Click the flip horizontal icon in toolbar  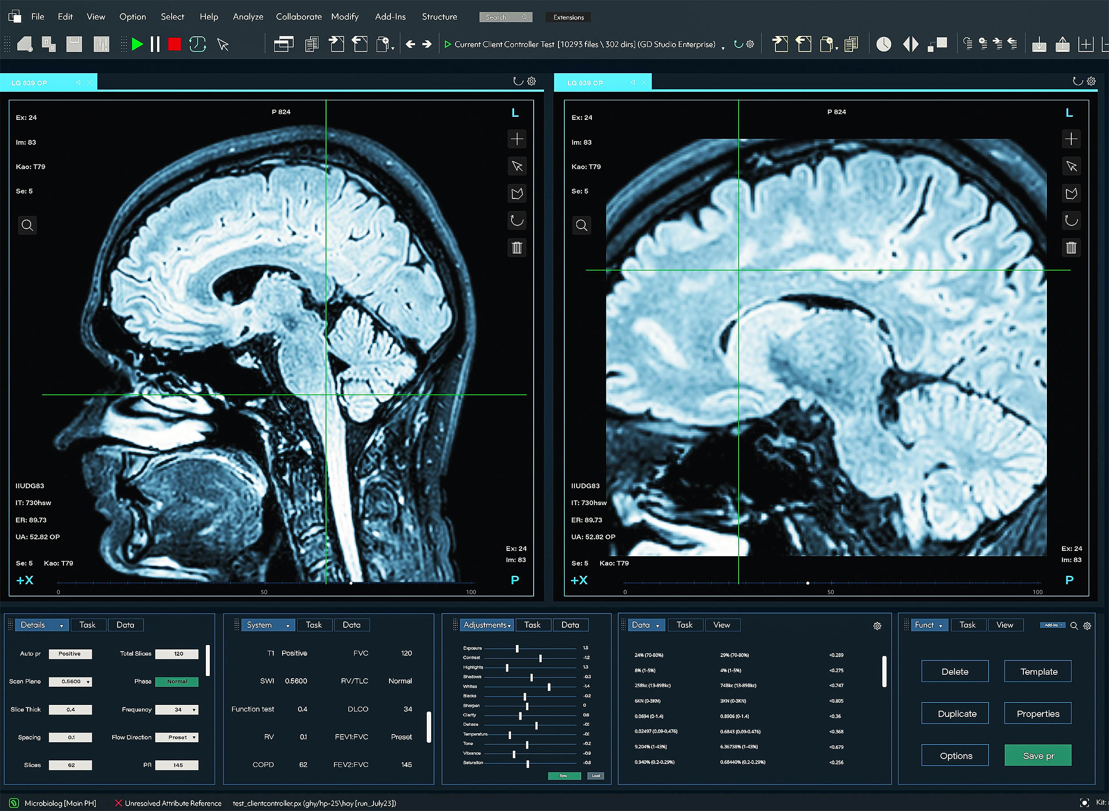pos(910,45)
